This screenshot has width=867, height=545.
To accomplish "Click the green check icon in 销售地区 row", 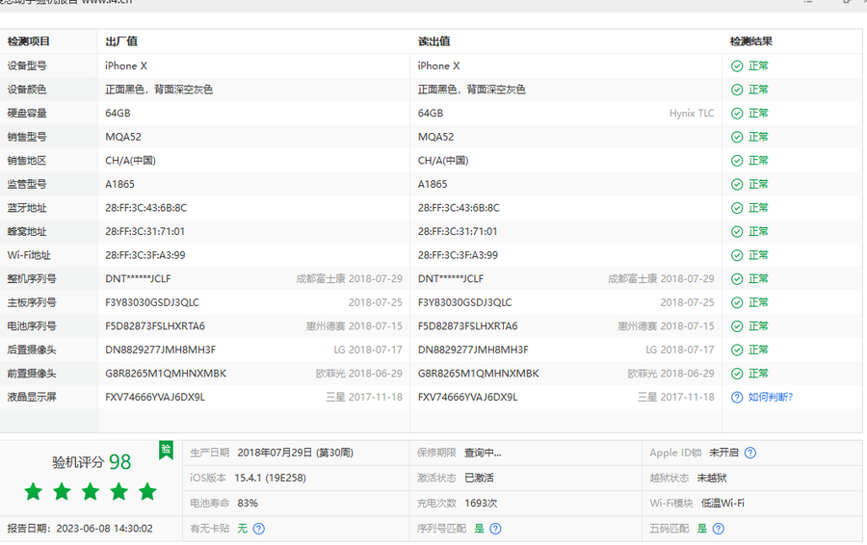I will pos(737,161).
